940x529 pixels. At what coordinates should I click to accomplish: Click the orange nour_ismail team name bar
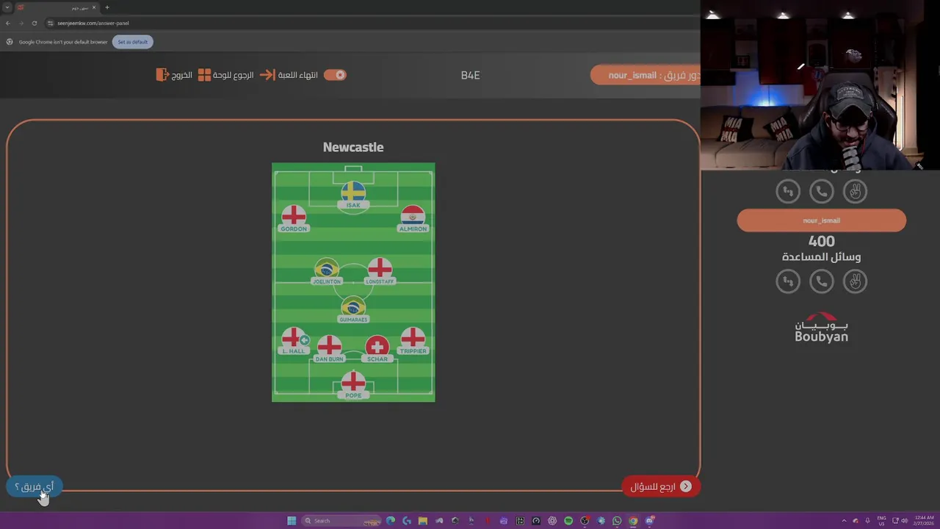(822, 220)
